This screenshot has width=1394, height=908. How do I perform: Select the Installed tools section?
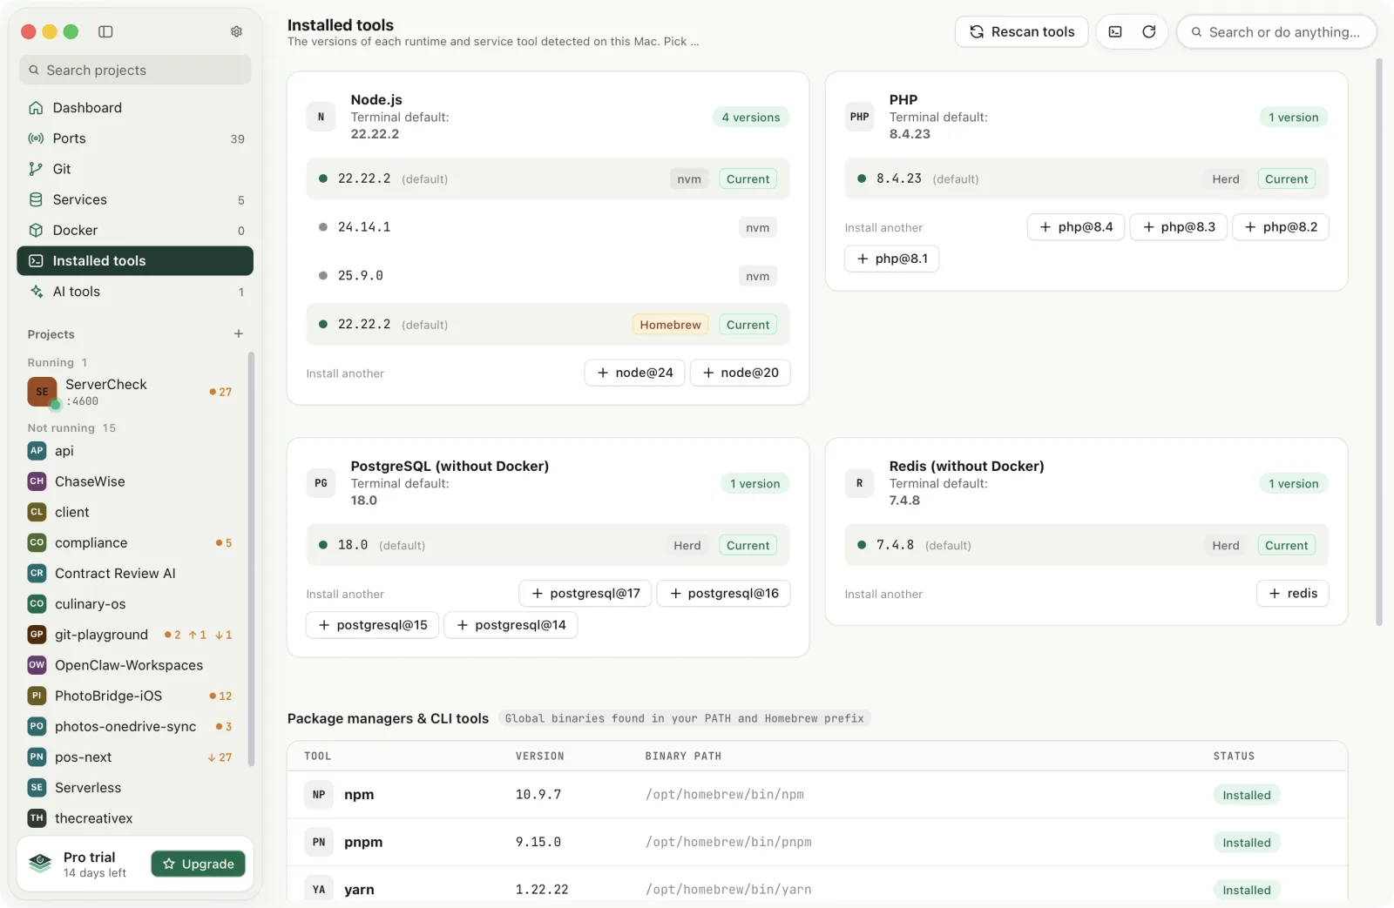(135, 261)
